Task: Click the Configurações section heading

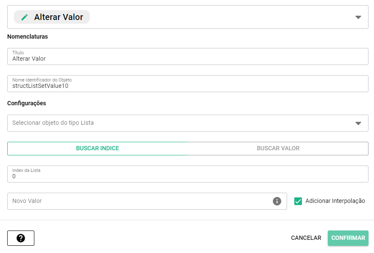Action: point(27,103)
